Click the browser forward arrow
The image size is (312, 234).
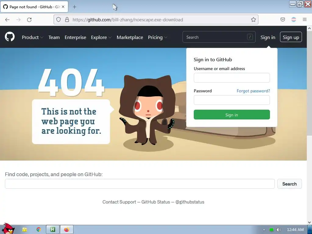[x=18, y=20]
